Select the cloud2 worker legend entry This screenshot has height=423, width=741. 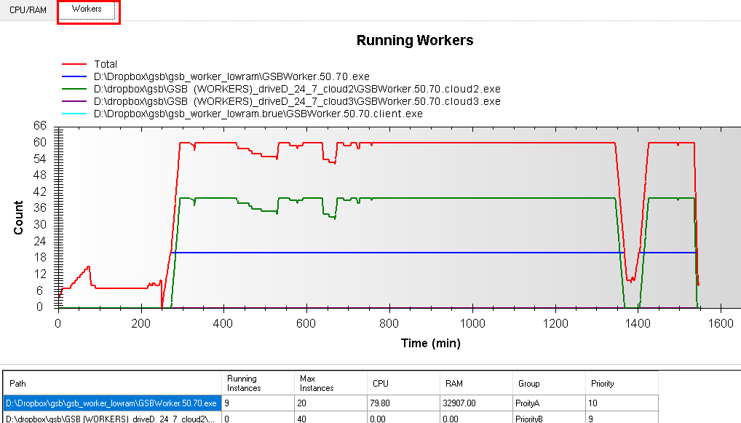[297, 89]
